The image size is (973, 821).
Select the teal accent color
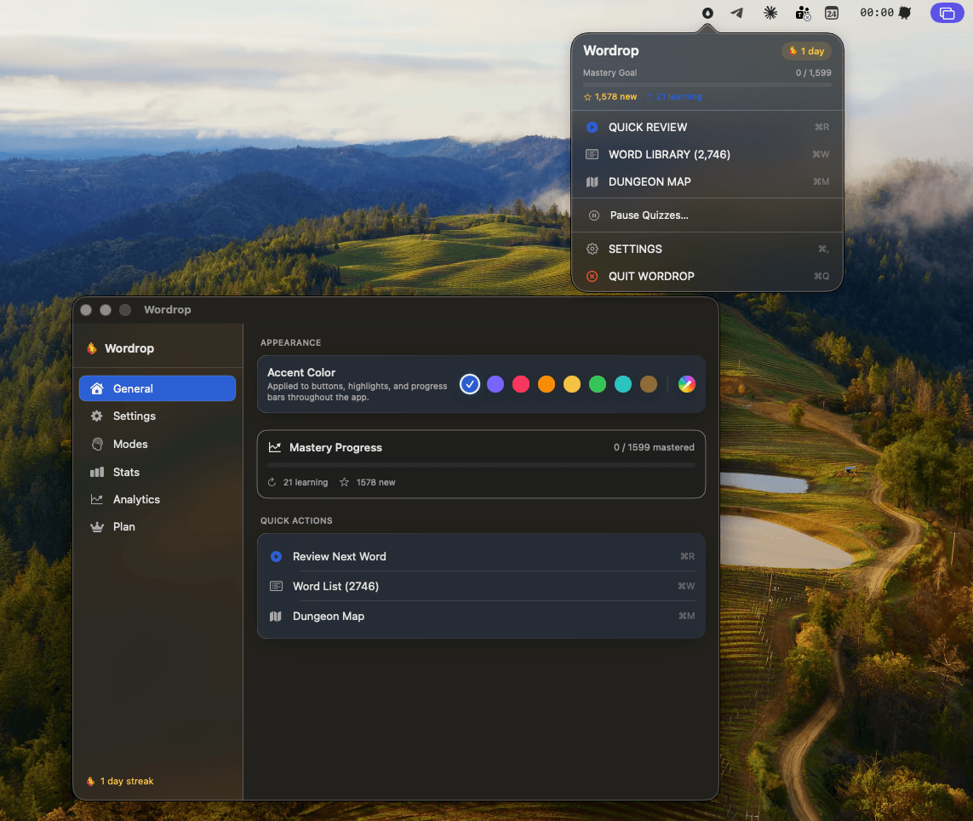pos(622,384)
